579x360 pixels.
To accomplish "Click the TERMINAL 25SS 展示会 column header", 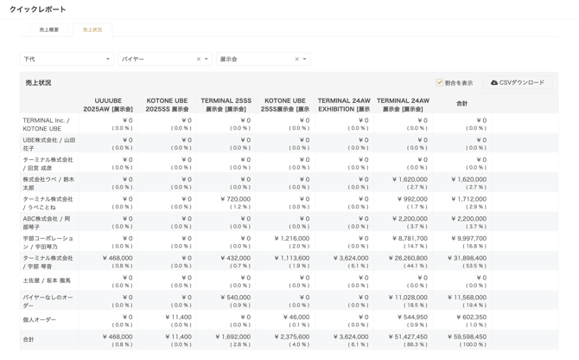I will (x=226, y=105).
